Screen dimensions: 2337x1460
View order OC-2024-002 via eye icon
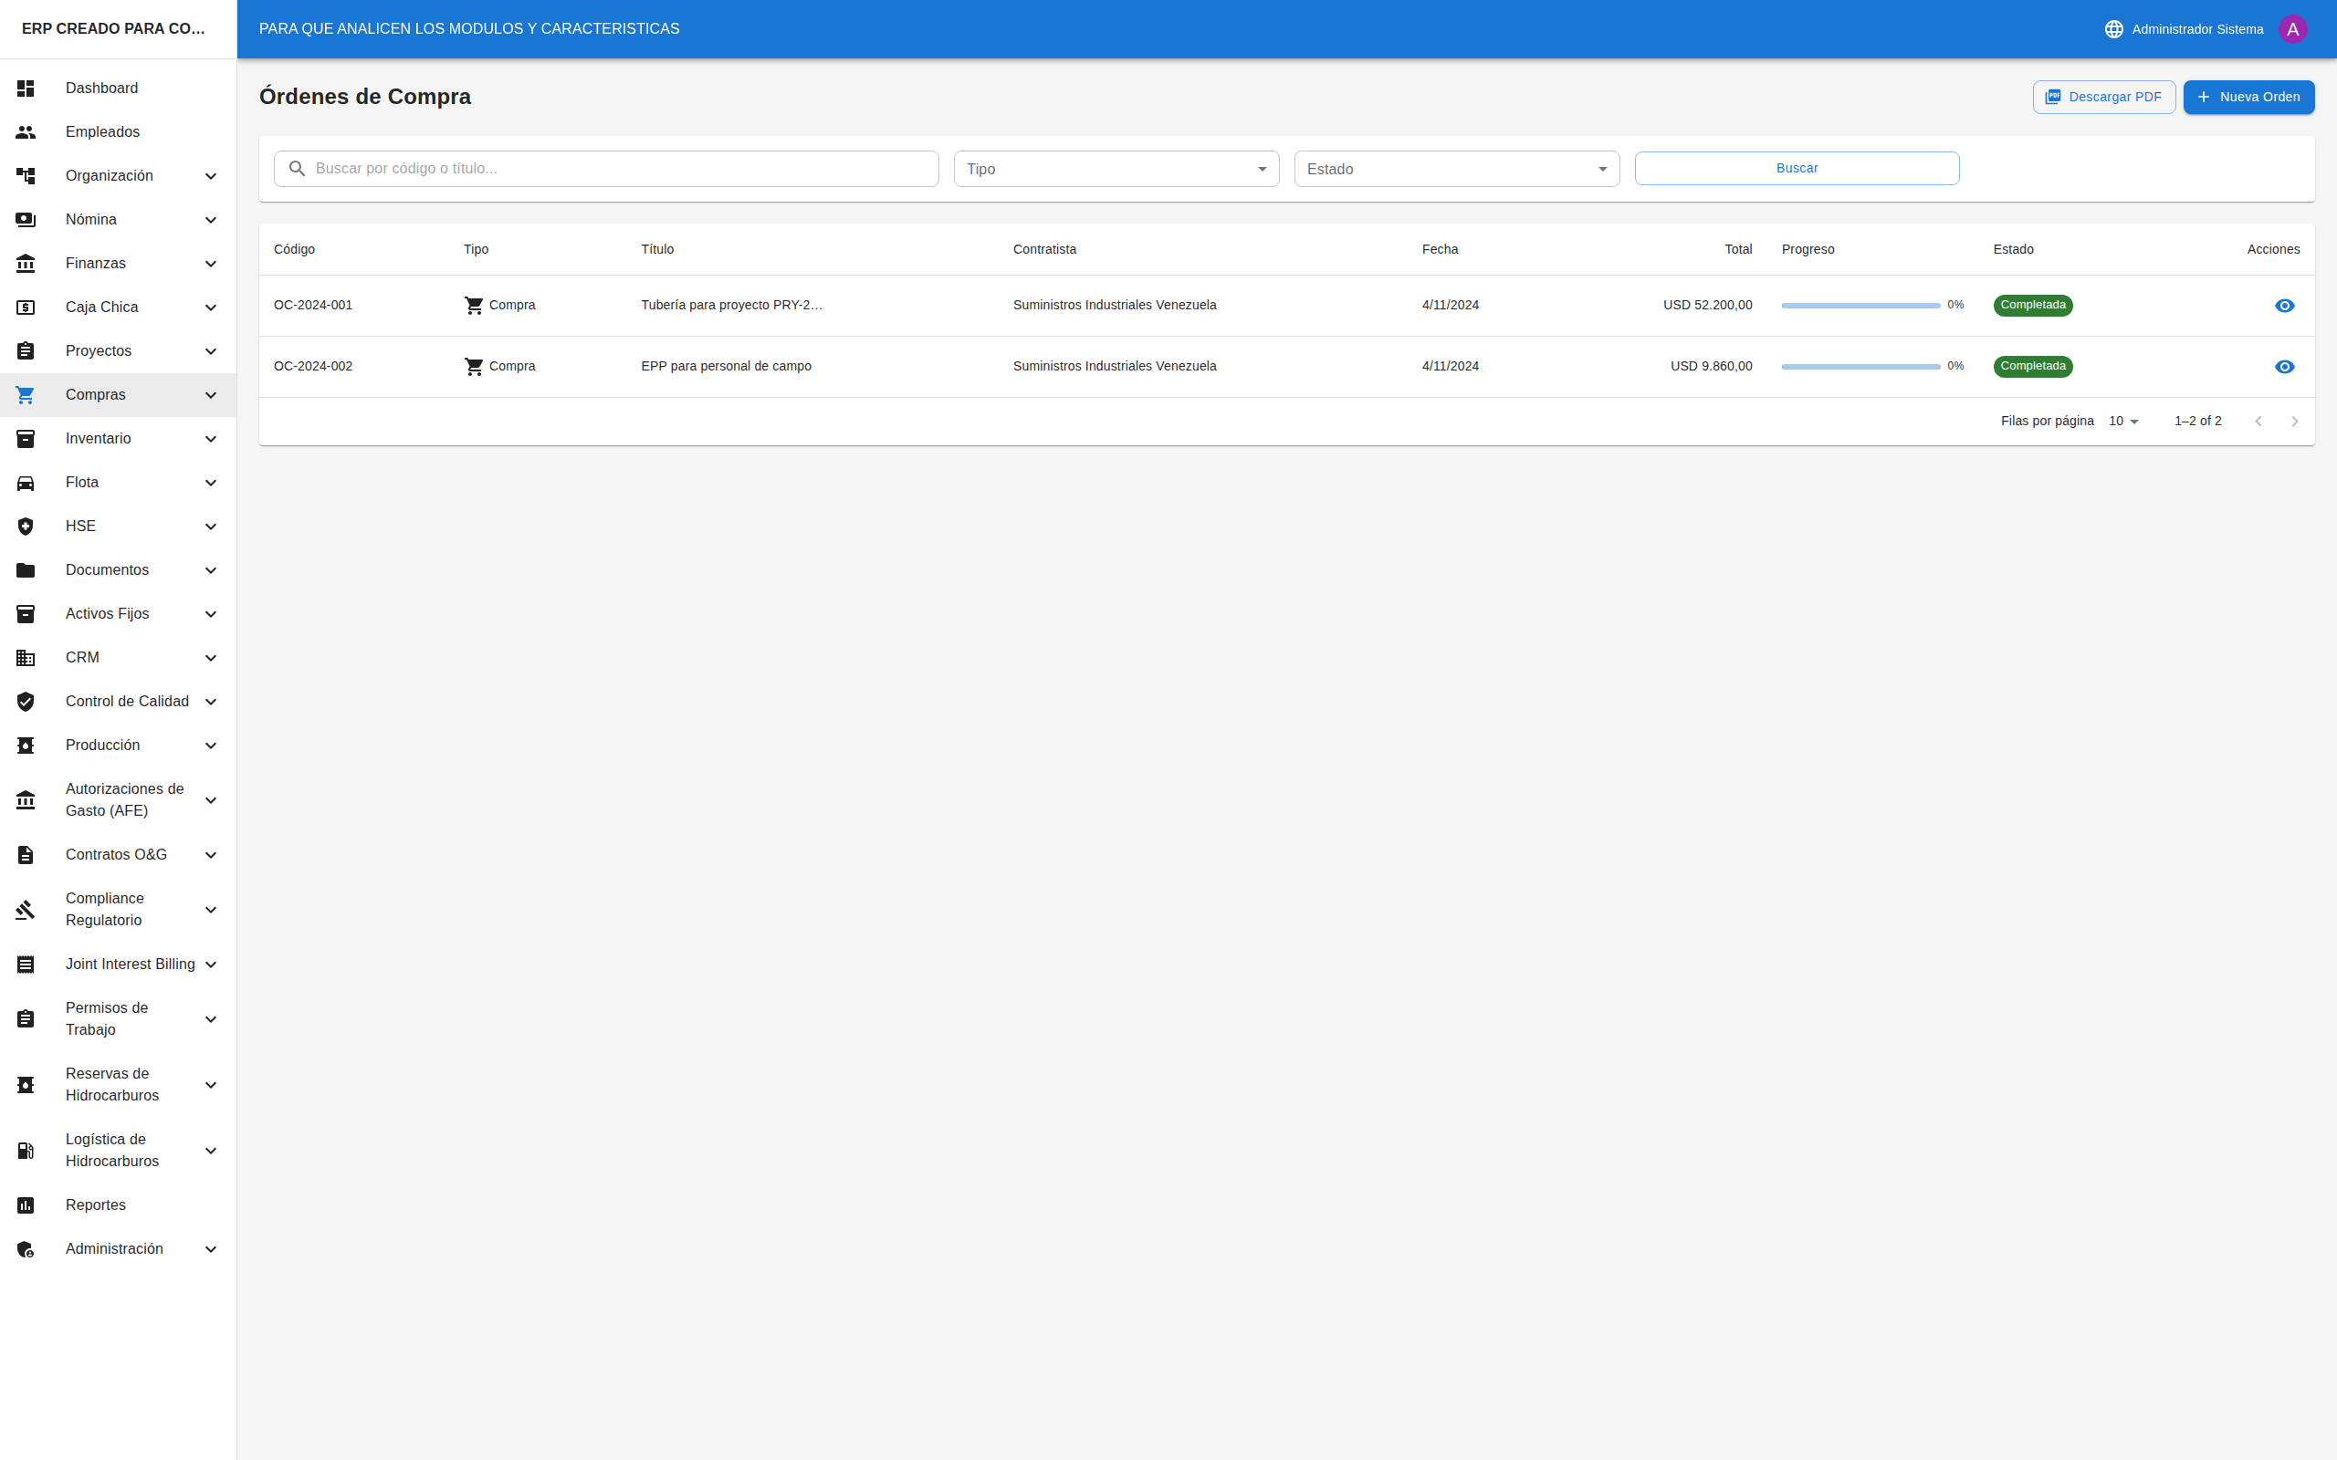click(x=2284, y=367)
